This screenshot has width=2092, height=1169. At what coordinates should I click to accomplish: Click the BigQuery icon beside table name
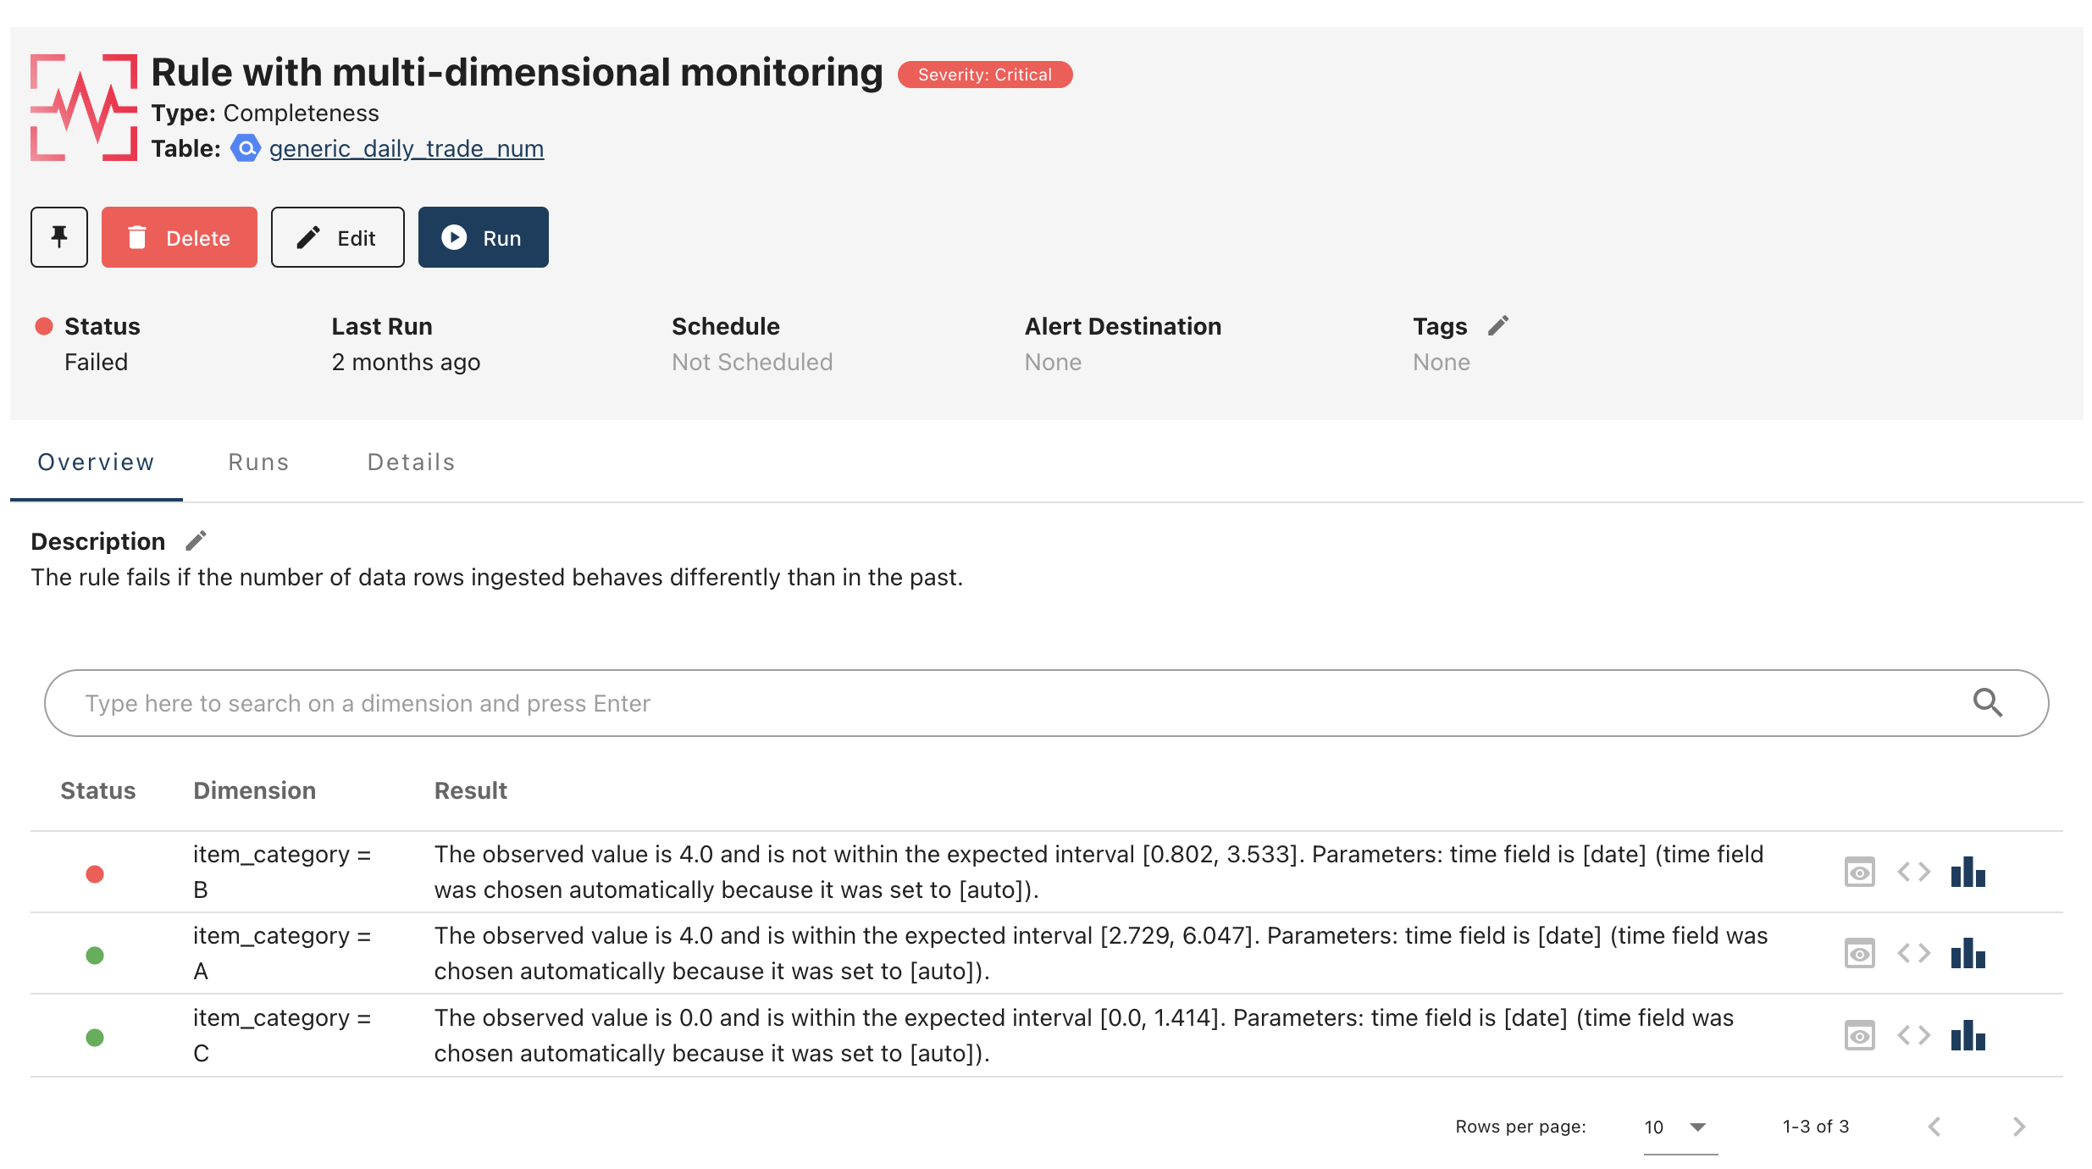246,148
